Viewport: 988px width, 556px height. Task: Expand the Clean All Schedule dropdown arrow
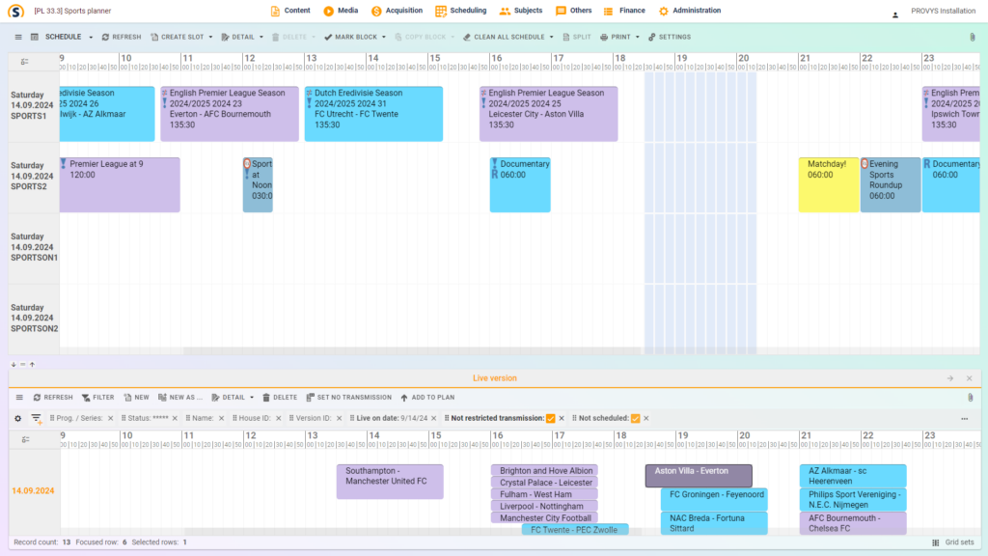pyautogui.click(x=551, y=38)
